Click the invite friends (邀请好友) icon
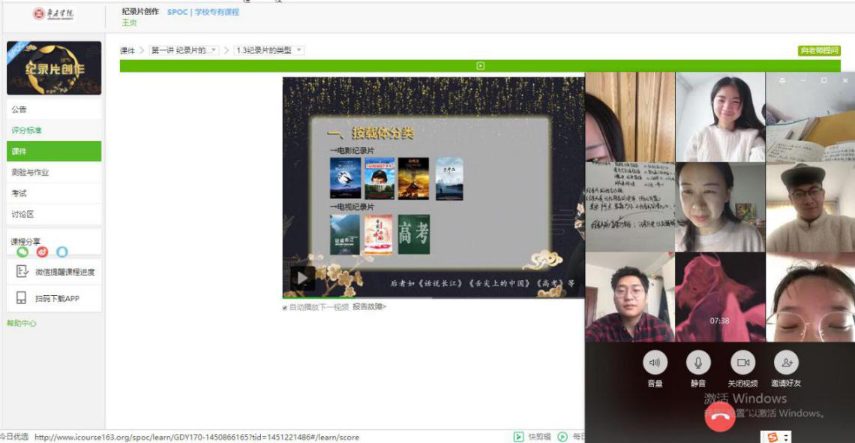Viewport: 855px width, 443px height. [x=786, y=363]
